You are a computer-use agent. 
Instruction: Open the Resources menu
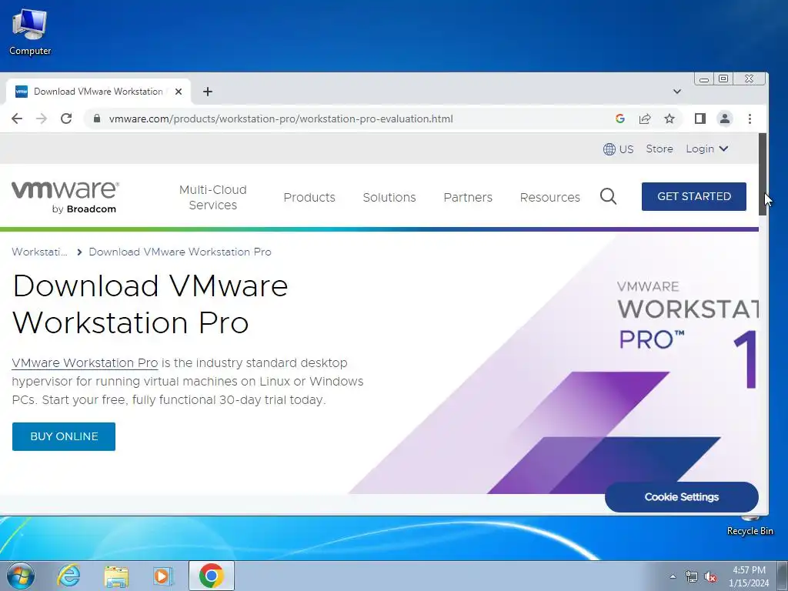pos(549,197)
